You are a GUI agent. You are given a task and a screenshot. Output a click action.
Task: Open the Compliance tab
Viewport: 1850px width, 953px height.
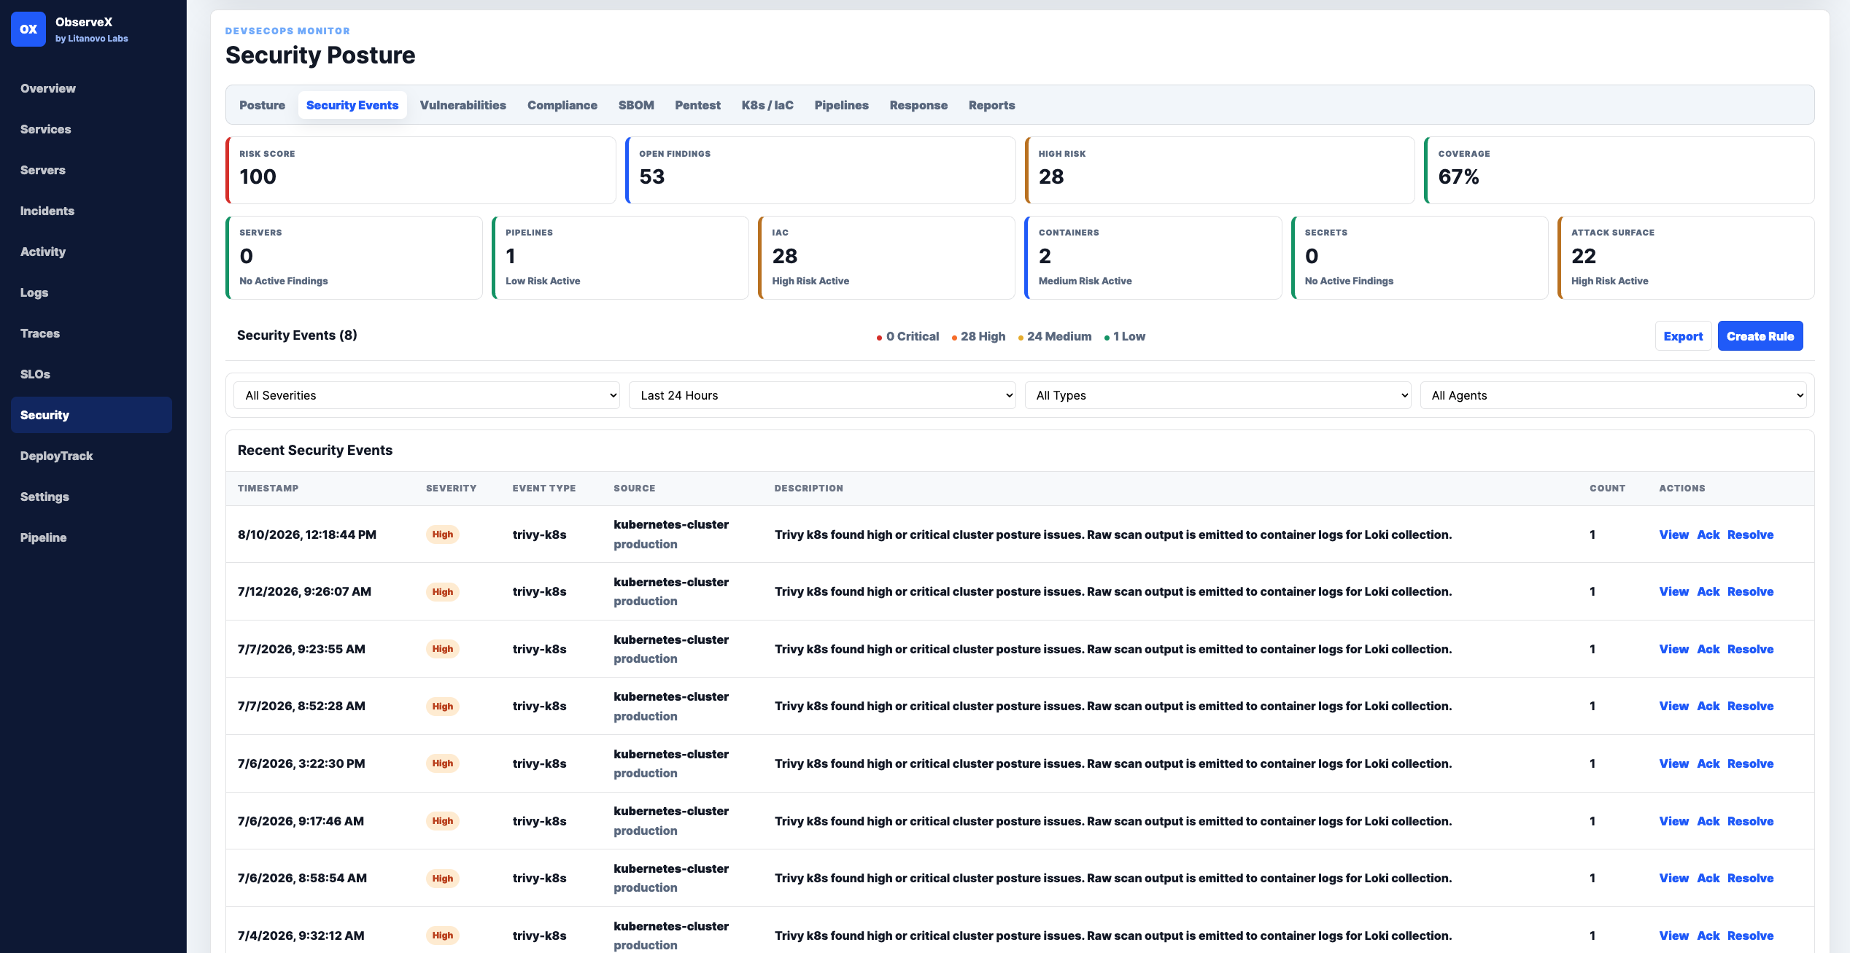(562, 105)
